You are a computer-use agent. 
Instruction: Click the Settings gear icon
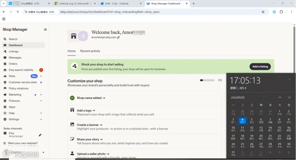[5, 119]
